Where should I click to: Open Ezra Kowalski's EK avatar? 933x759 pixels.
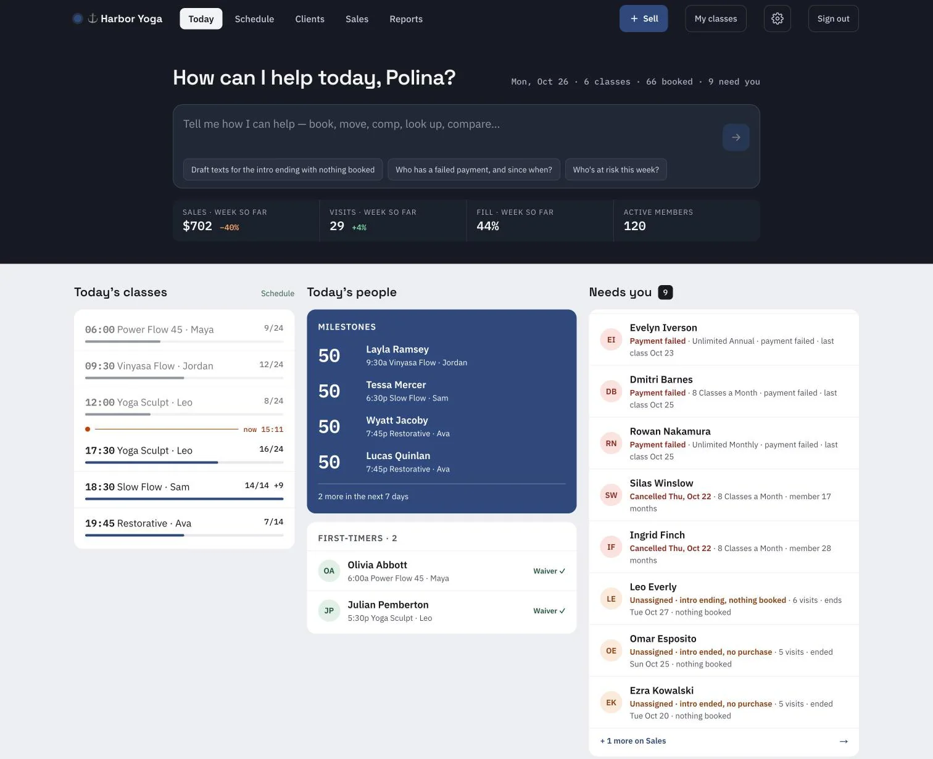(x=611, y=702)
